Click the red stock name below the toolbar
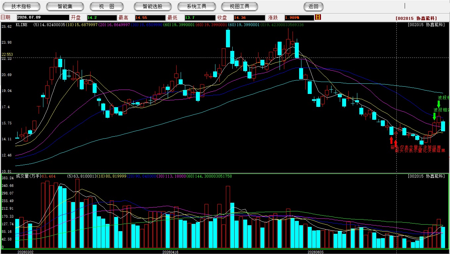 coord(416,19)
